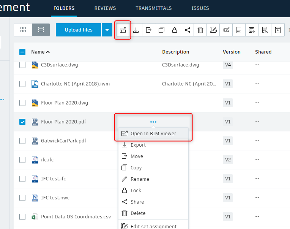The image size is (290, 229).
Task: Check the Charlotte NC (April 2018).iwm checkbox
Action: coord(22,84)
